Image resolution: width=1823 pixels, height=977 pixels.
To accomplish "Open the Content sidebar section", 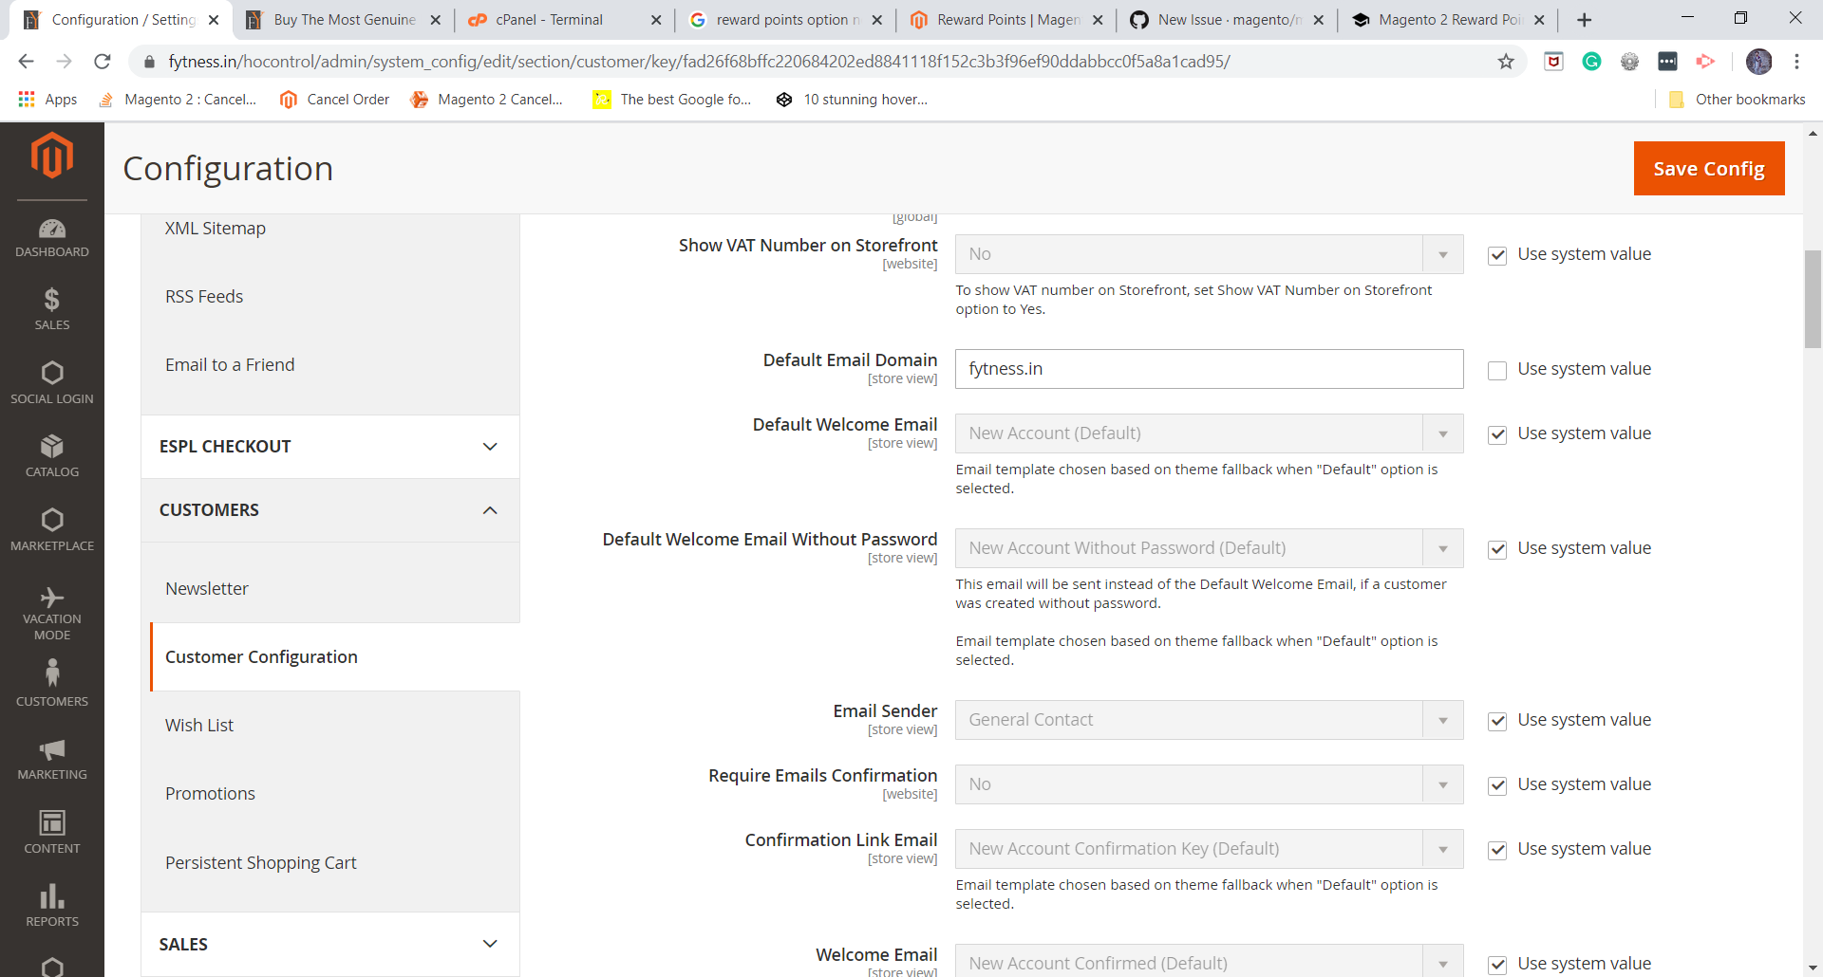I will point(52,829).
